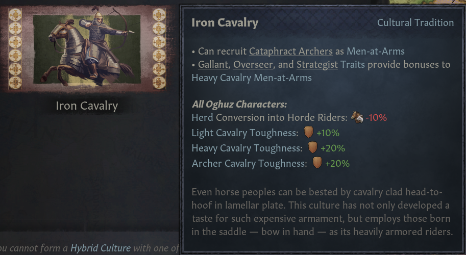
Task: Click the Archer Cavalry Toughness label text
Action: 249,163
